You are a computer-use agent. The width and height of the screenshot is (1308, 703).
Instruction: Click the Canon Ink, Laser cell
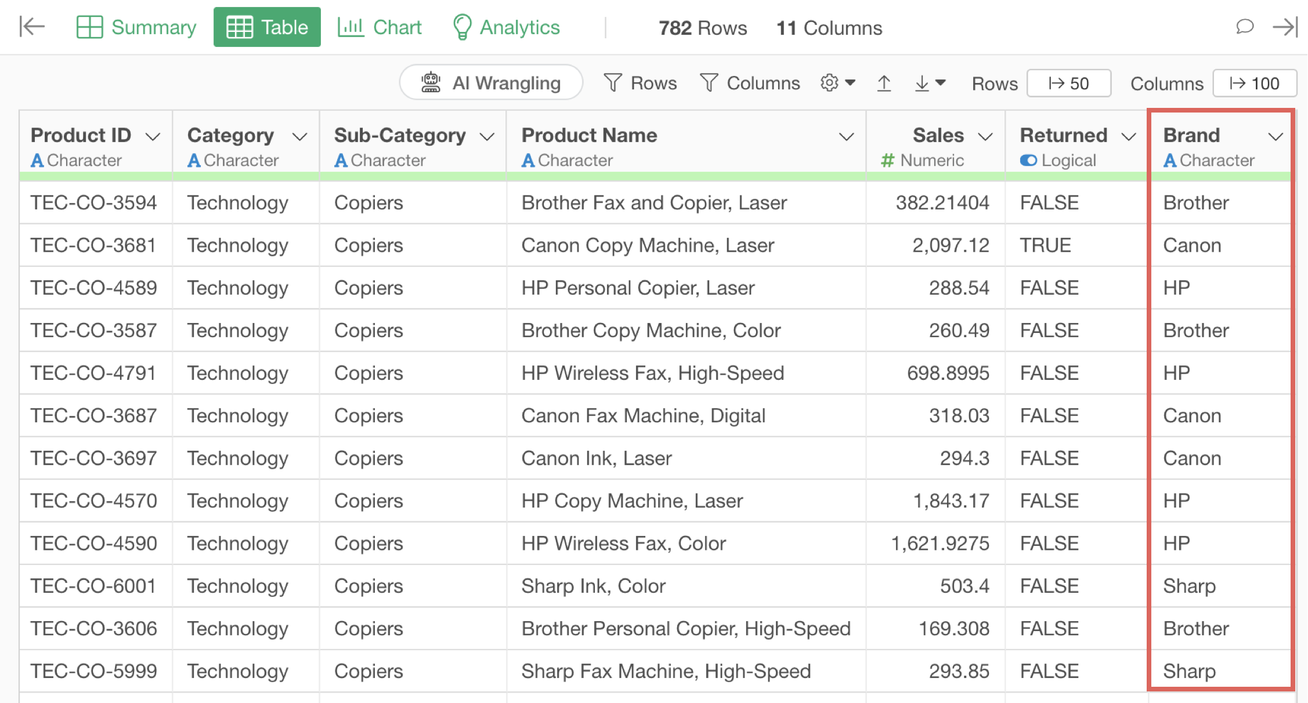686,458
